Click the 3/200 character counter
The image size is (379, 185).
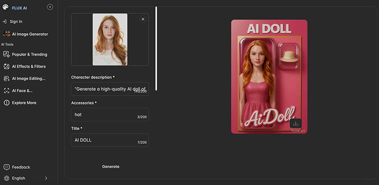[142, 117]
